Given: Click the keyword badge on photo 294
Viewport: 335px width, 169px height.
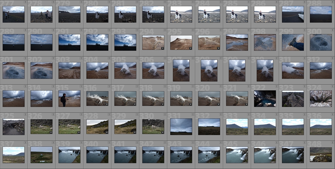Looking at the screenshot, I should 162,48.
